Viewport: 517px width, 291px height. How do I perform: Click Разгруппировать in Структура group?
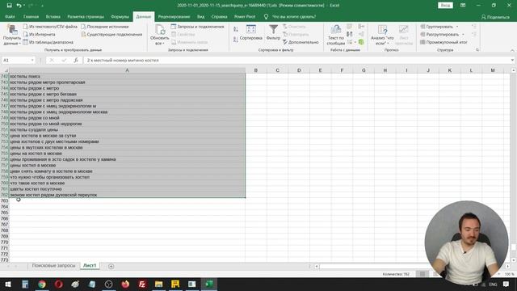[x=439, y=34]
